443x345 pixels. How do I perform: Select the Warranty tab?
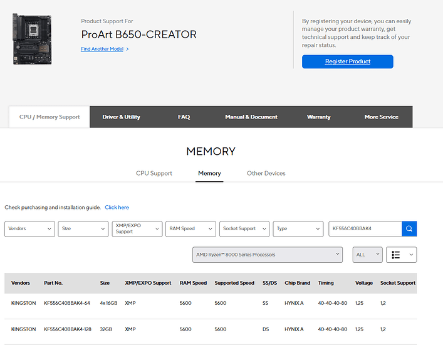click(x=318, y=117)
